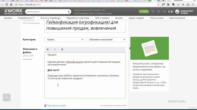Screen dimensions: 197x110
Task: Click the green kwork illustration thumbnail
Action: pyautogui.click(x=150, y=48)
